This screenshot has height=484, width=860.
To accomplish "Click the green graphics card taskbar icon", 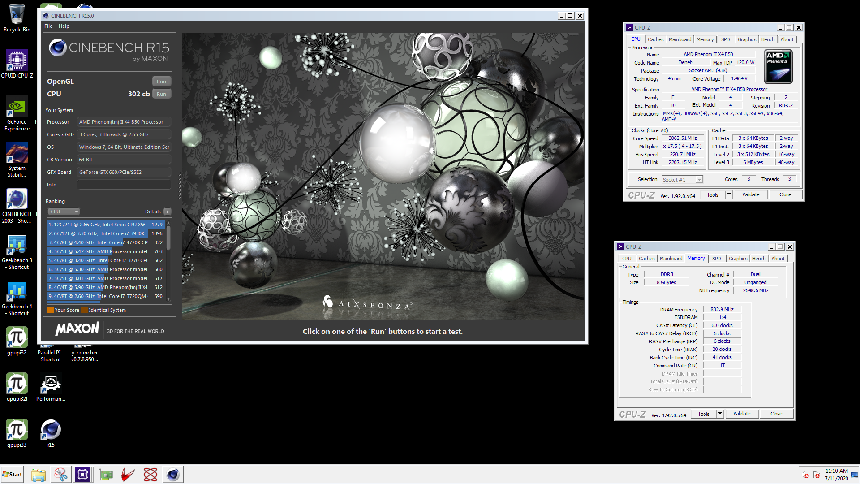I will click(x=106, y=475).
